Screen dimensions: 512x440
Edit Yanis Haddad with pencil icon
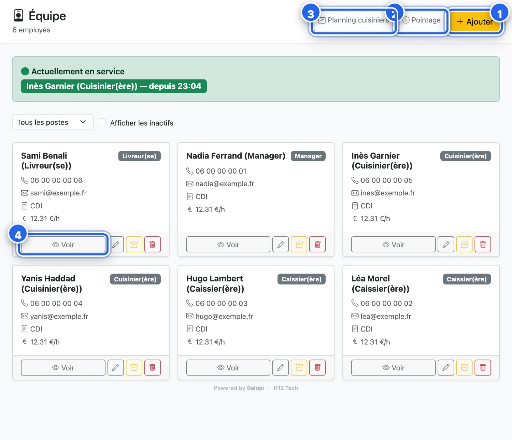(116, 368)
